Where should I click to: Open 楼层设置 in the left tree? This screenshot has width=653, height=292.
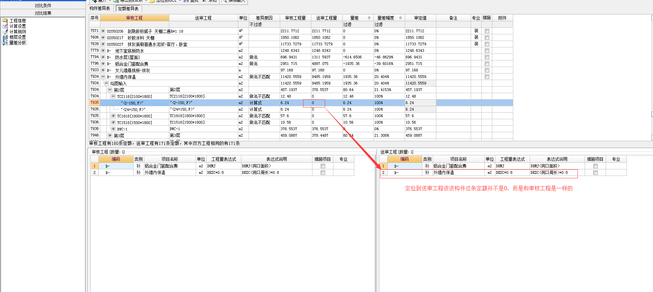point(18,37)
